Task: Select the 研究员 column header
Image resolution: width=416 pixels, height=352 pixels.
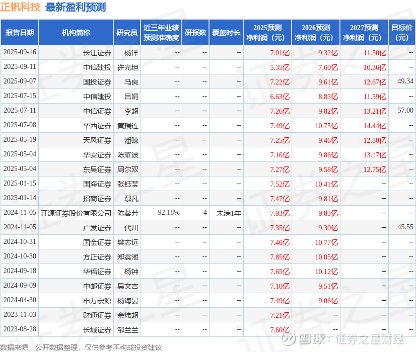Action: tap(127, 32)
